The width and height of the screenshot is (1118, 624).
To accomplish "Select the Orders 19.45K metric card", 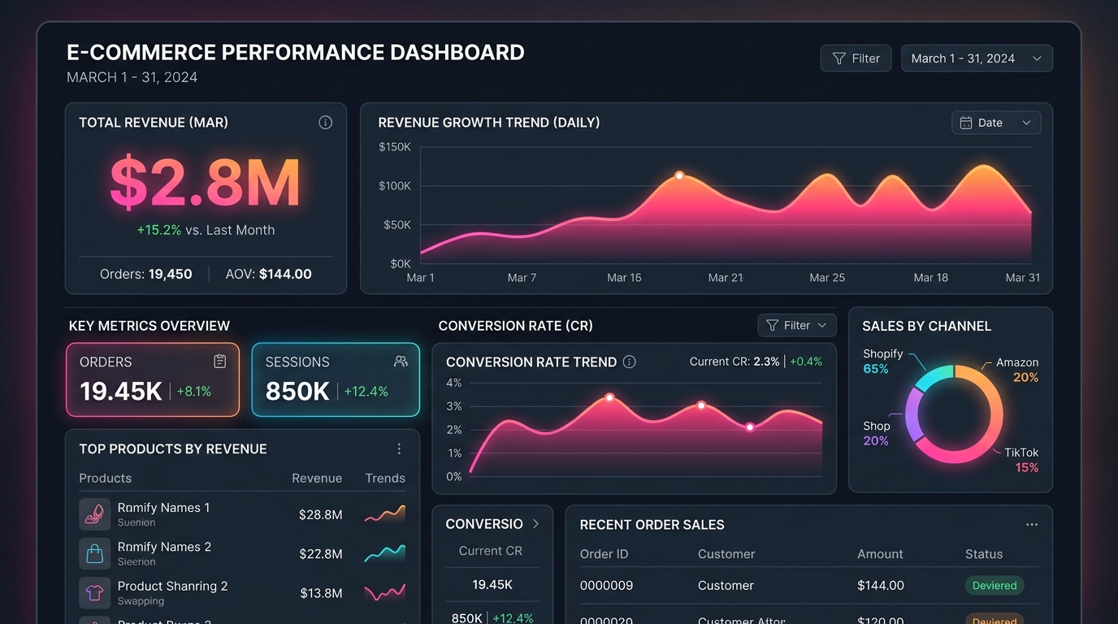I will 153,379.
